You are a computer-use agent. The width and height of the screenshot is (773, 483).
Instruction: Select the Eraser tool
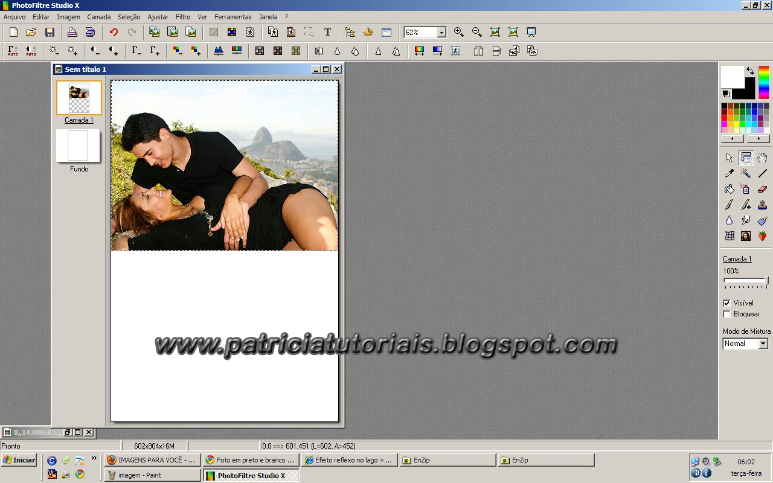[762, 189]
